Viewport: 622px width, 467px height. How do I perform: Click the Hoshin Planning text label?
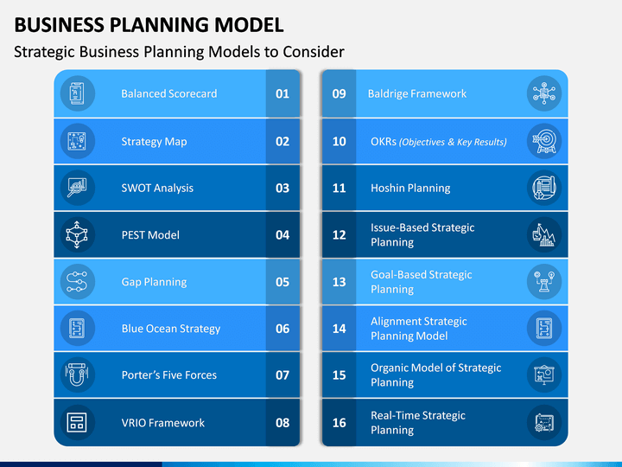(410, 188)
